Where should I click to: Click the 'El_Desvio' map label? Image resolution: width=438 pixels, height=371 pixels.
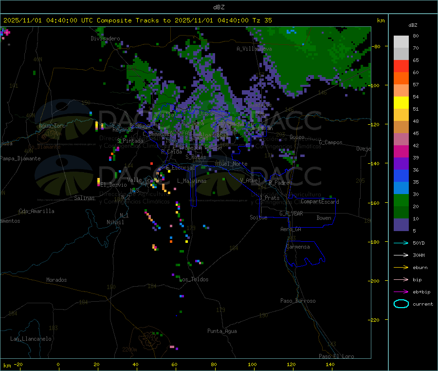pyautogui.click(x=114, y=185)
